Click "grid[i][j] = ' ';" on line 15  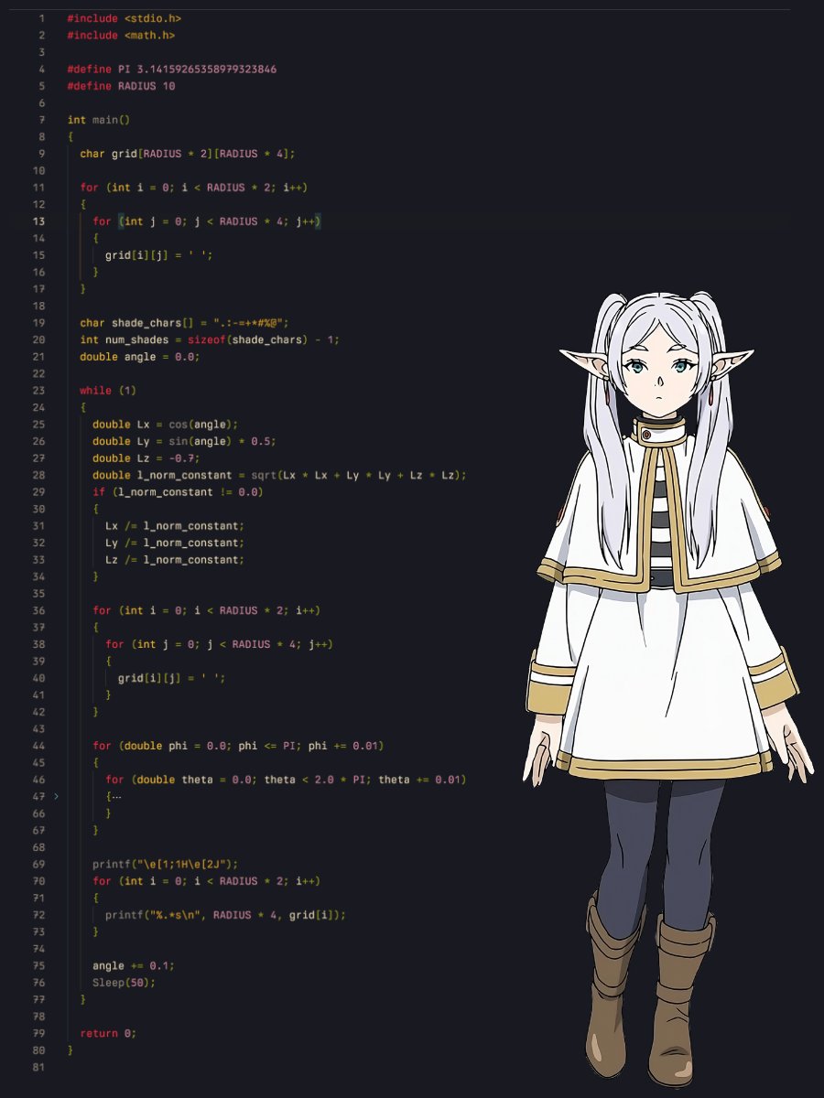pyautogui.click(x=159, y=255)
